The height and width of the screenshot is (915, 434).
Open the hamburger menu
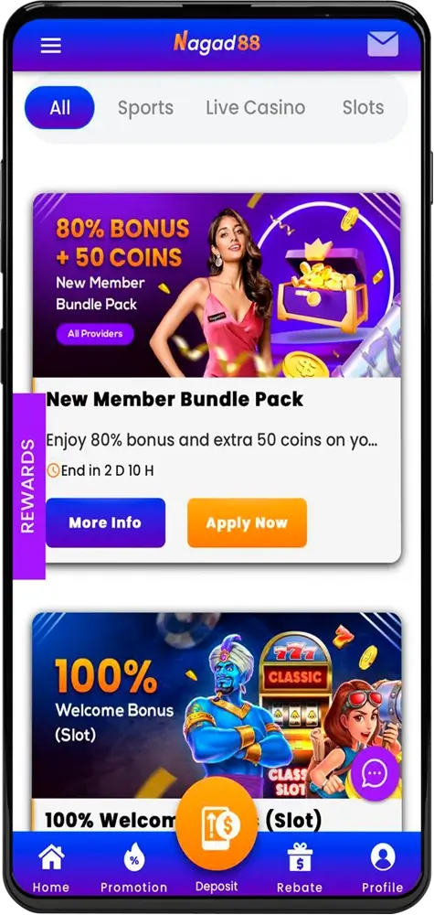point(50,46)
